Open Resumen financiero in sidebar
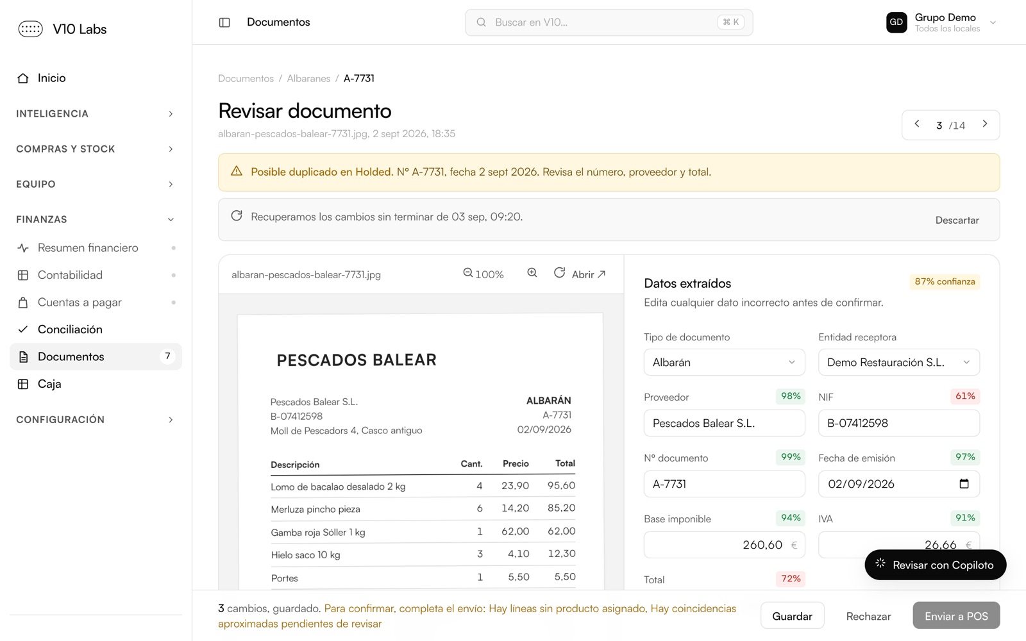 [96, 248]
